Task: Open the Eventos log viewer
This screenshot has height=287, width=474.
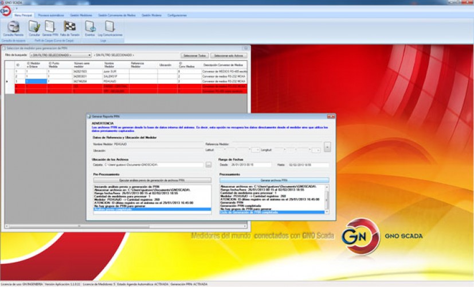Action: (90, 29)
